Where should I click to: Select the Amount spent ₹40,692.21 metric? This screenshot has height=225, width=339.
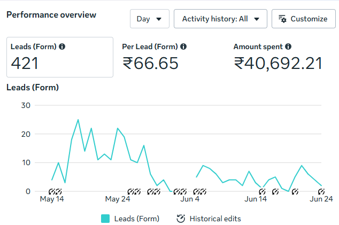pos(278,57)
